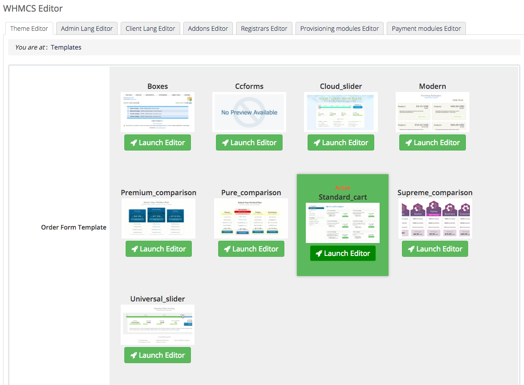Viewport: 524px width, 385px height.
Task: Click the Cloud_slider preview thumbnail
Action: point(341,112)
